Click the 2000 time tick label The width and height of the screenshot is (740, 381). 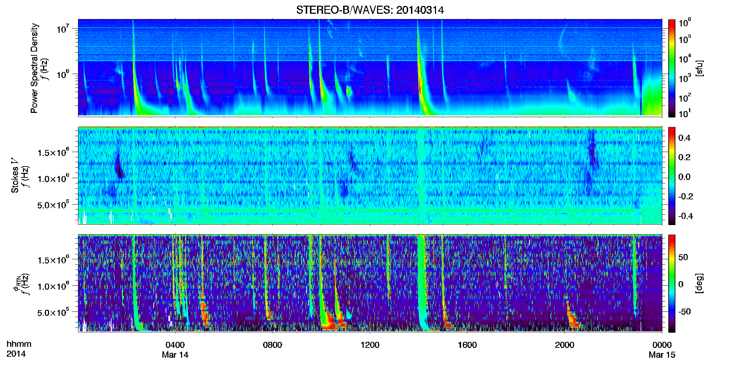tap(565, 345)
